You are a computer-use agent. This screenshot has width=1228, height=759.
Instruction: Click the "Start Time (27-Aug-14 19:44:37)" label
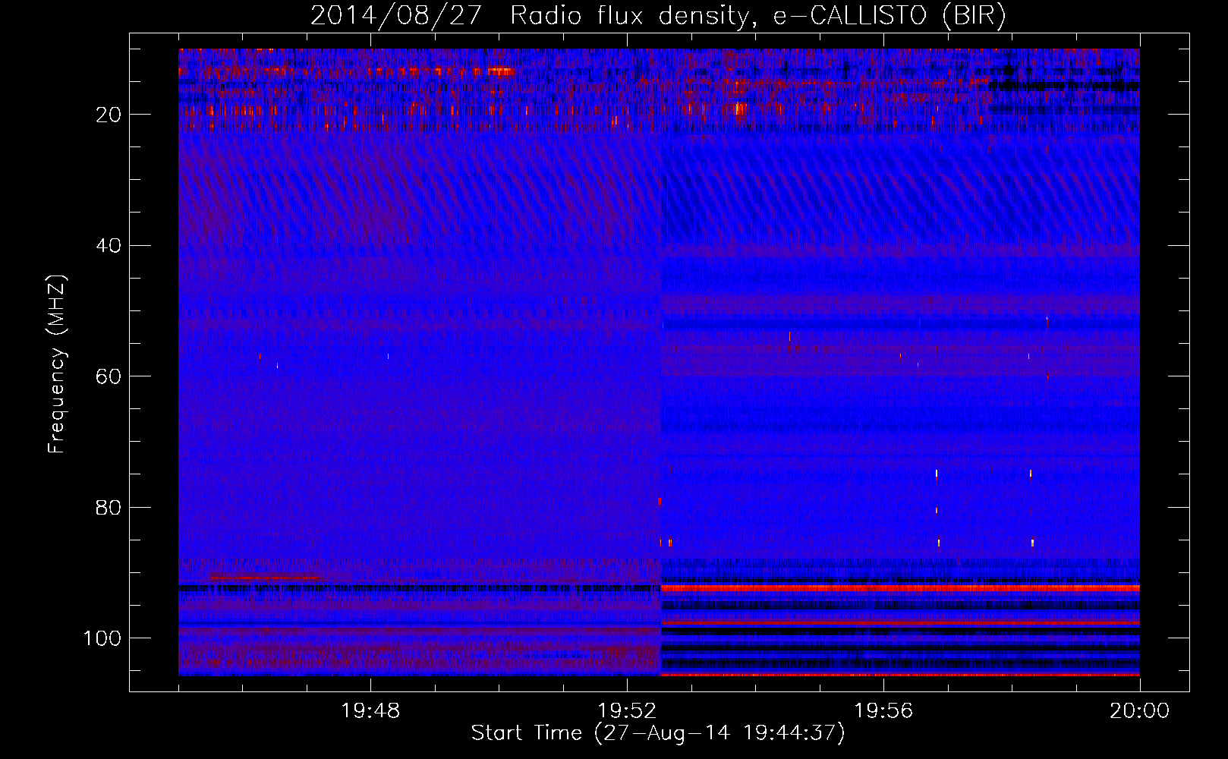tap(658, 733)
